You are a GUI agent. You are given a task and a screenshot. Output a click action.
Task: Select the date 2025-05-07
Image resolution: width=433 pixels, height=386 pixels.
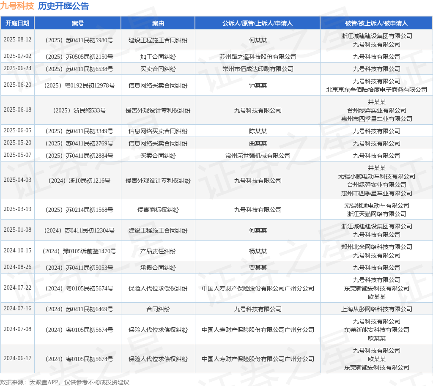click(x=17, y=155)
